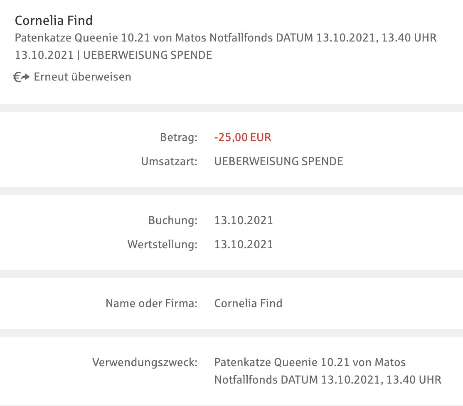Click the euro transfer arrow icon
Screen dimensions: 463x406
click(x=21, y=77)
